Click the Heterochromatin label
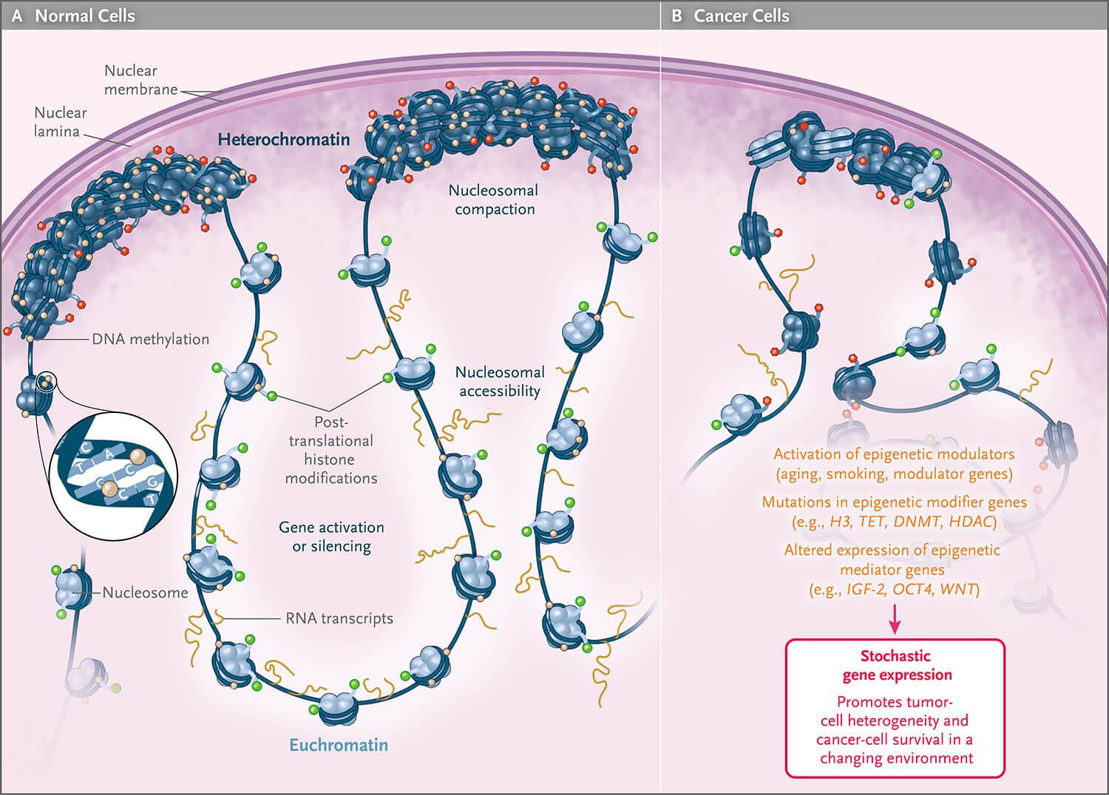The image size is (1109, 795). 284,140
